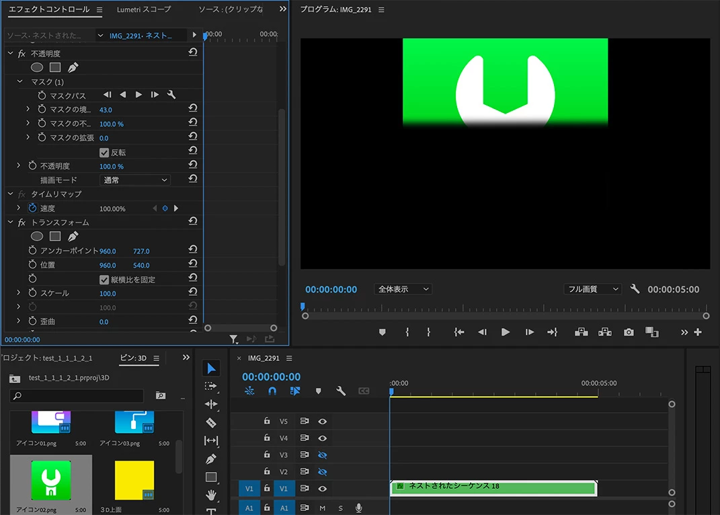Toggle lock on V1 track
Screen dimensions: 720x515
(x=267, y=488)
